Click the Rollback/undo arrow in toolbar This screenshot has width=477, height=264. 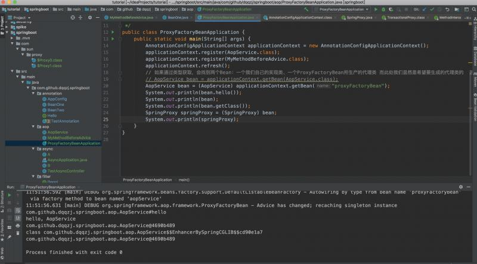pyautogui.click(x=447, y=10)
